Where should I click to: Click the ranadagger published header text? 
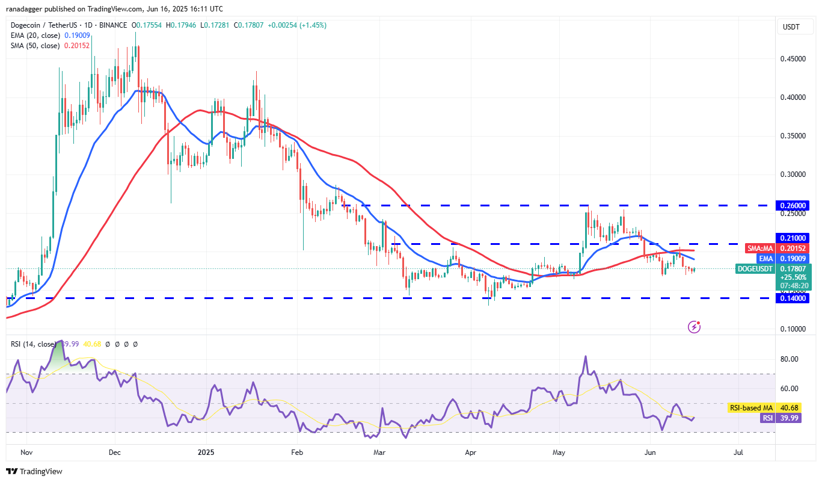[114, 9]
